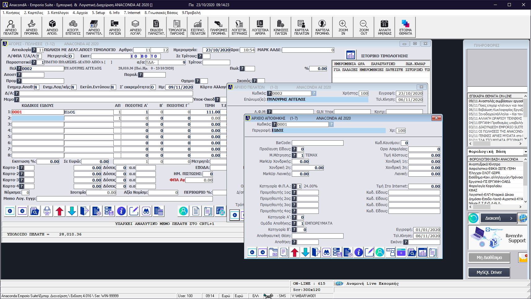Select 'Αναπτυξιακά Κίνητρα' in the knowledge list
531x299 pixels.
[484, 164]
